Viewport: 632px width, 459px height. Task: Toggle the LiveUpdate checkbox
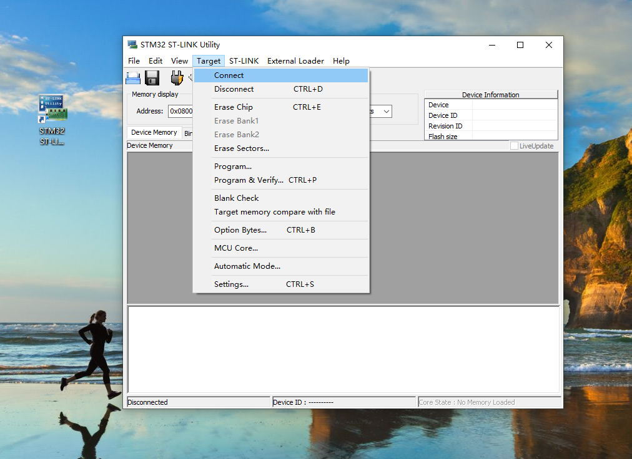pyautogui.click(x=514, y=146)
